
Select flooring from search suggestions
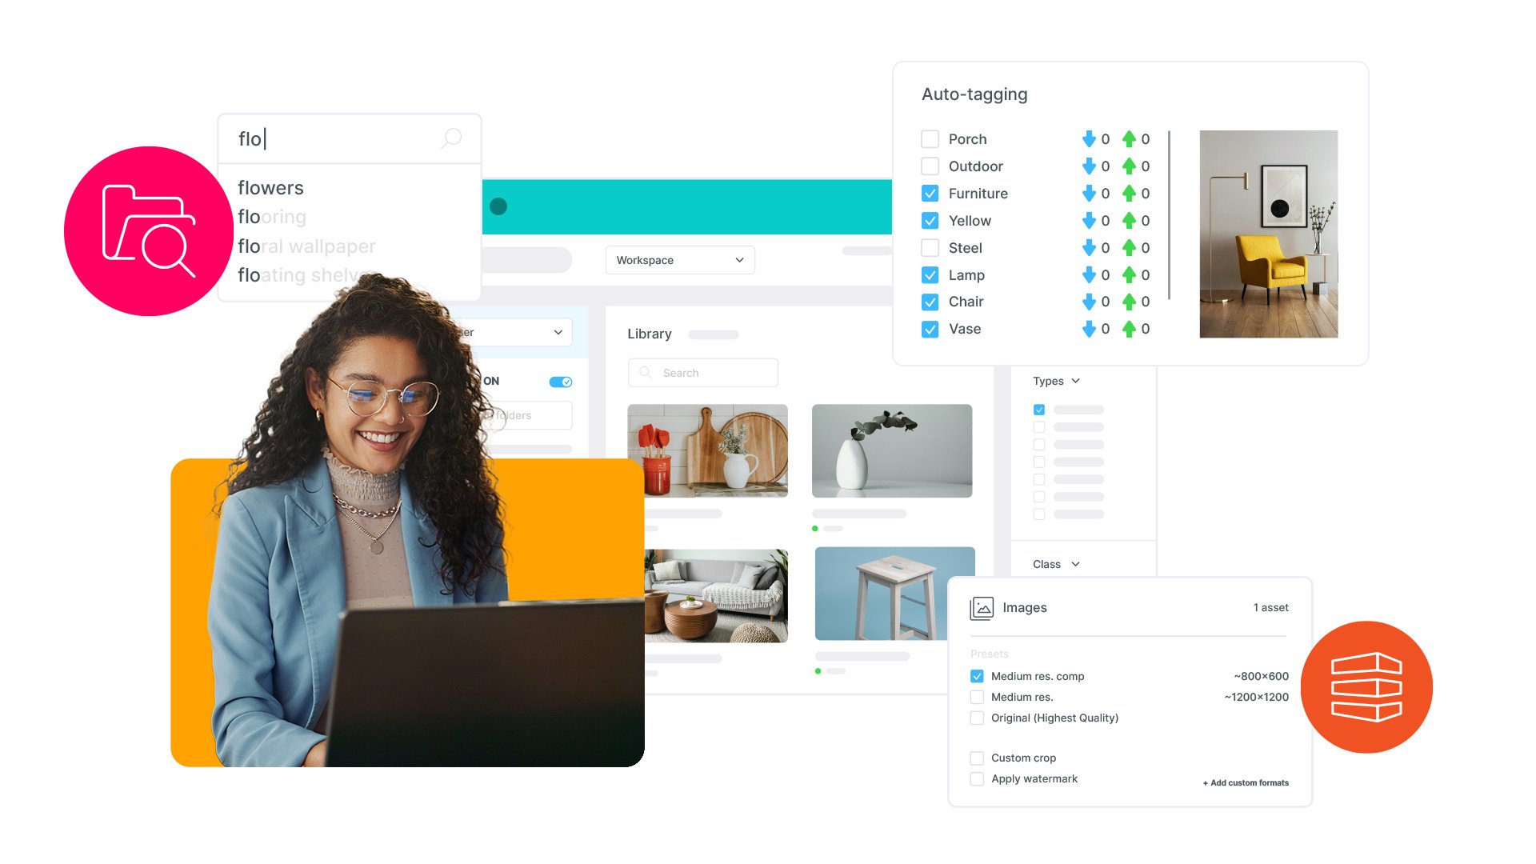[274, 216]
